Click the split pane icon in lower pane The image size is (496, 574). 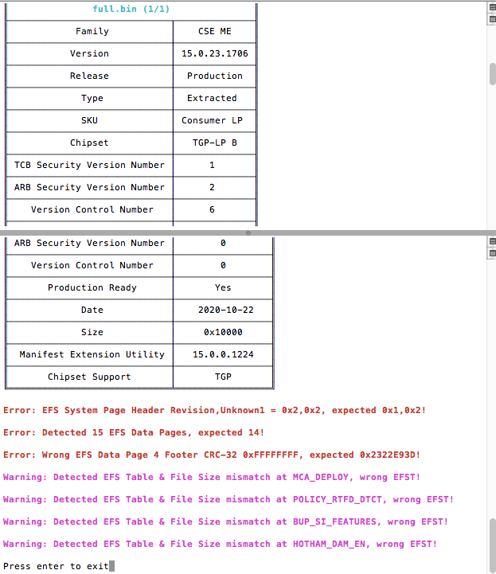(493, 241)
